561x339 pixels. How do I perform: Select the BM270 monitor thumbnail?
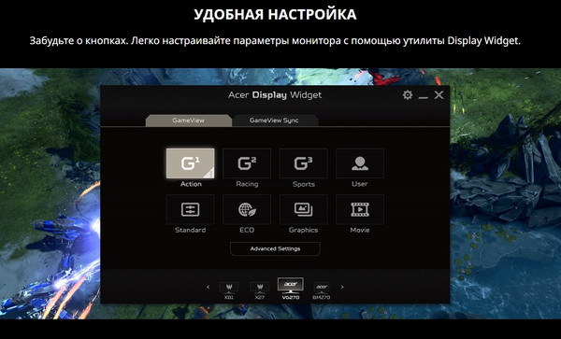[322, 290]
